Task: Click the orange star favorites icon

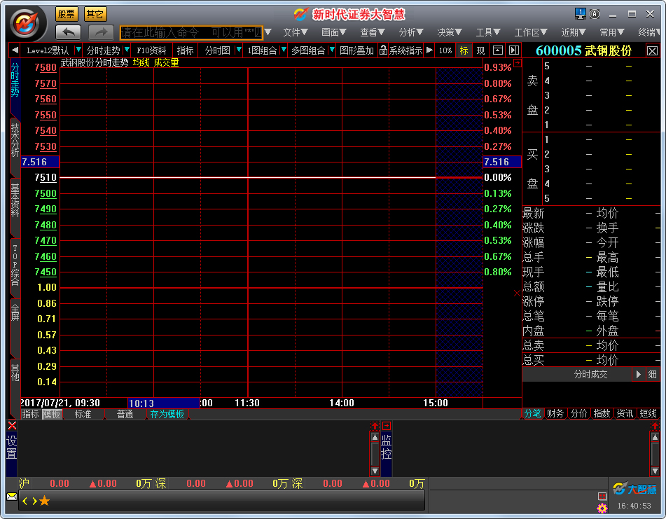Action: point(45,501)
